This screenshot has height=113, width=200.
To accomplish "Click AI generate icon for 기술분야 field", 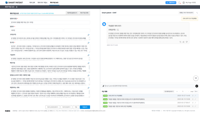I will [x=88, y=55].
